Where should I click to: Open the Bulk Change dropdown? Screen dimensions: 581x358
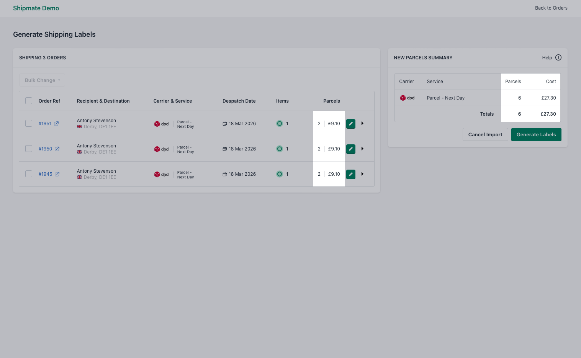(x=42, y=80)
